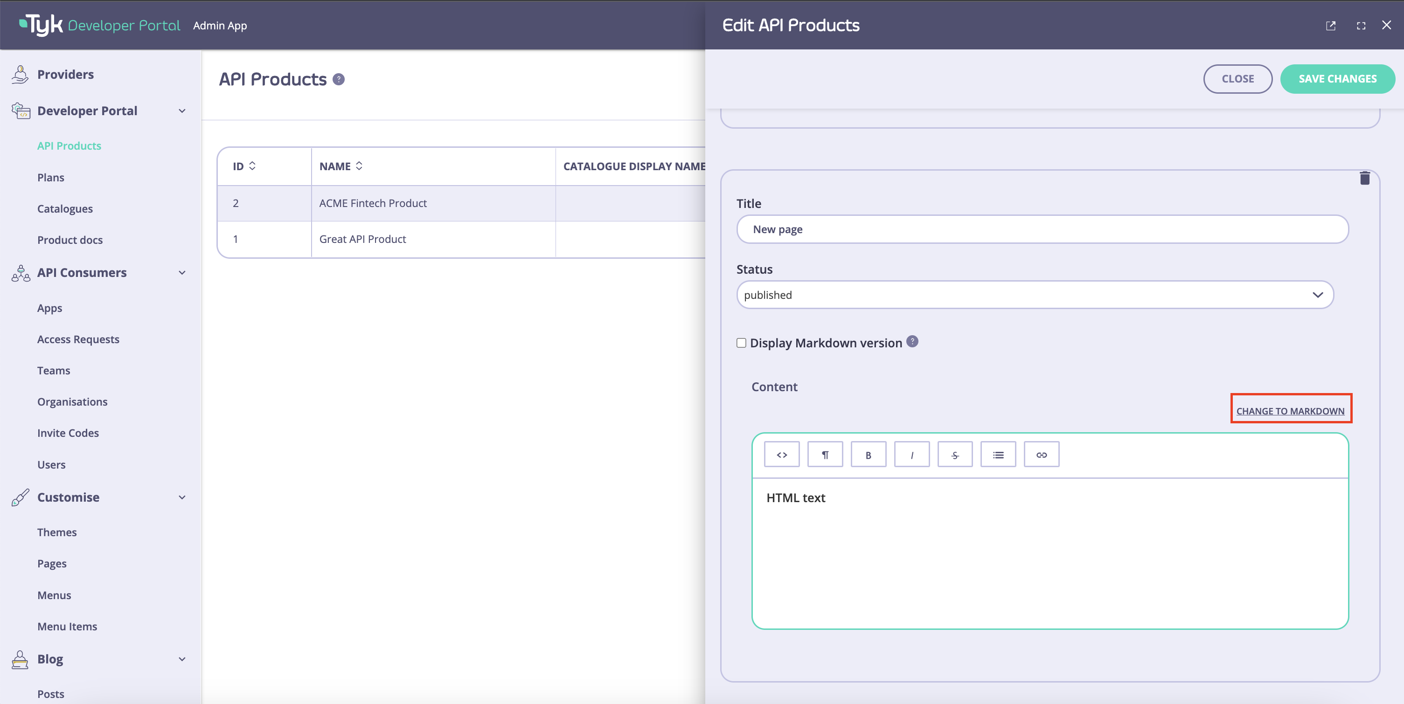
Task: Enable the Display Markdown version checkbox
Action: [741, 343]
